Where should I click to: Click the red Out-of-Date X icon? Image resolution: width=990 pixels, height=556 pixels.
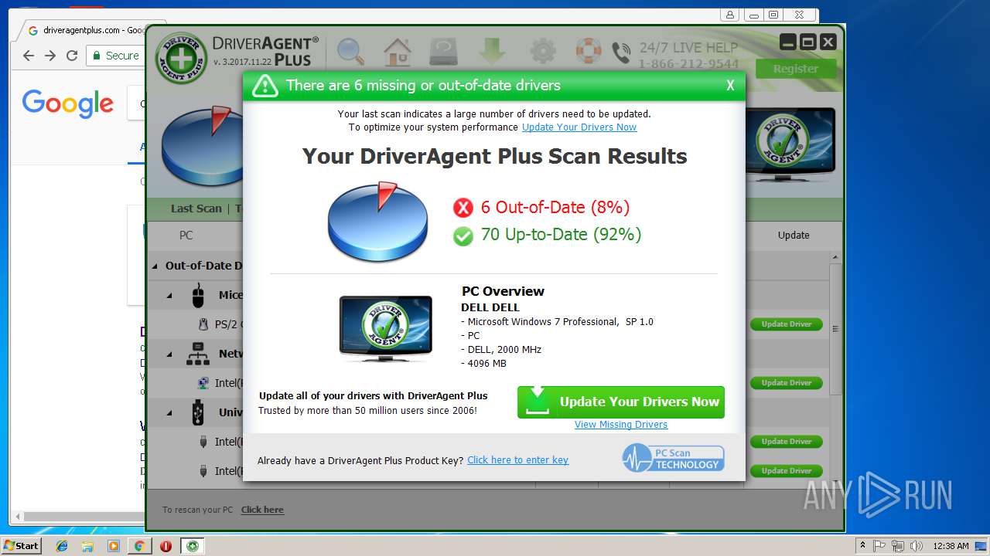(463, 208)
